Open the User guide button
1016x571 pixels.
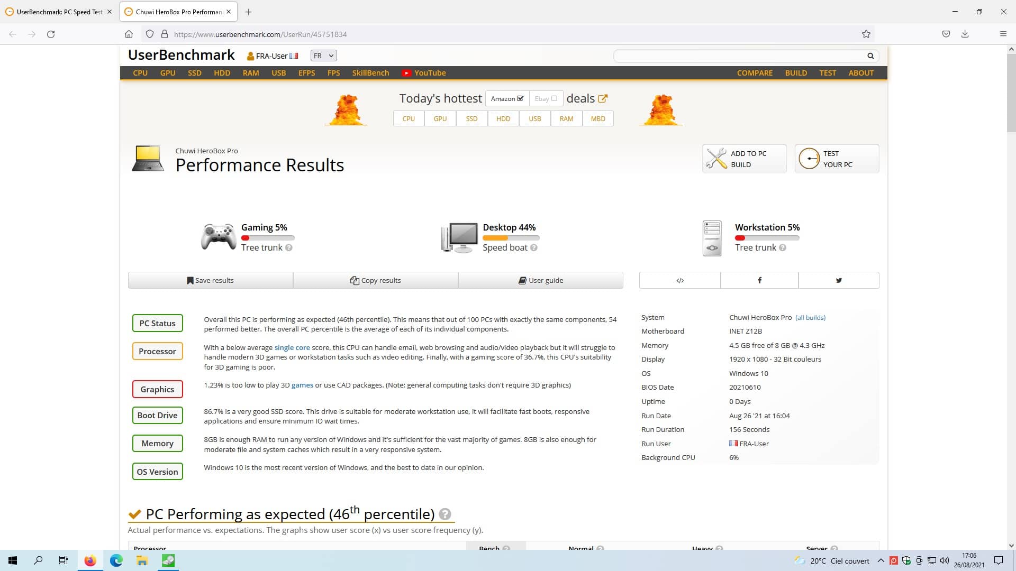point(540,280)
